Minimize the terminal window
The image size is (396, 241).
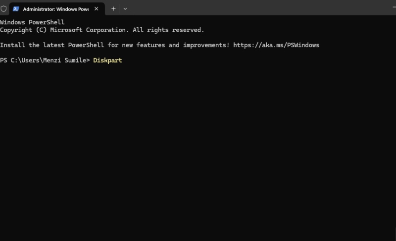(394, 7)
